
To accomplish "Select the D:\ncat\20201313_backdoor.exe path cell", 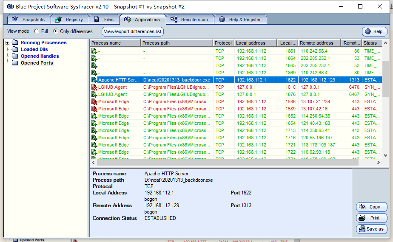I will tap(177, 80).
